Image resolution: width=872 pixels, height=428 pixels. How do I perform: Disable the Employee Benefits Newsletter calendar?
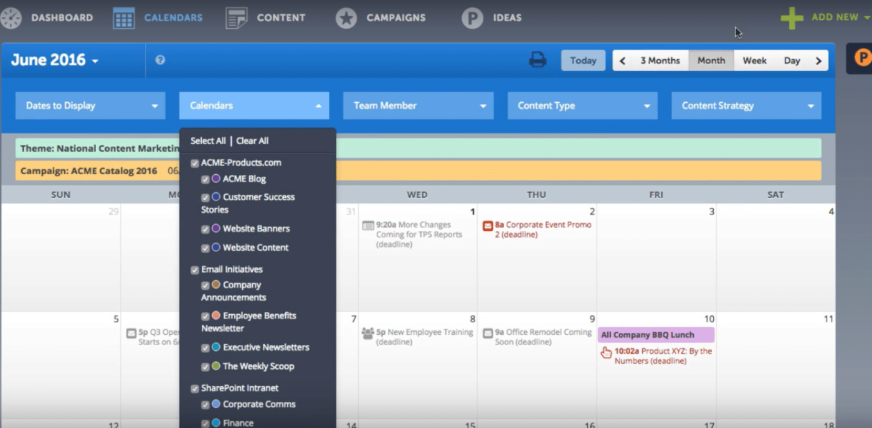click(205, 316)
